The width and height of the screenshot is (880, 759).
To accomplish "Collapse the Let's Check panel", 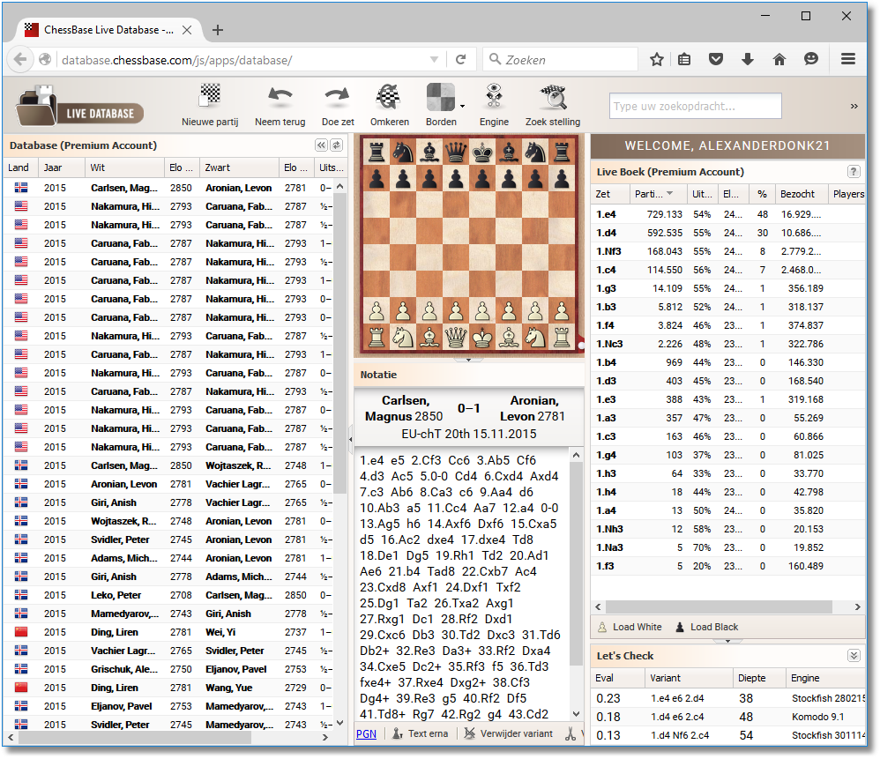I will click(x=854, y=656).
